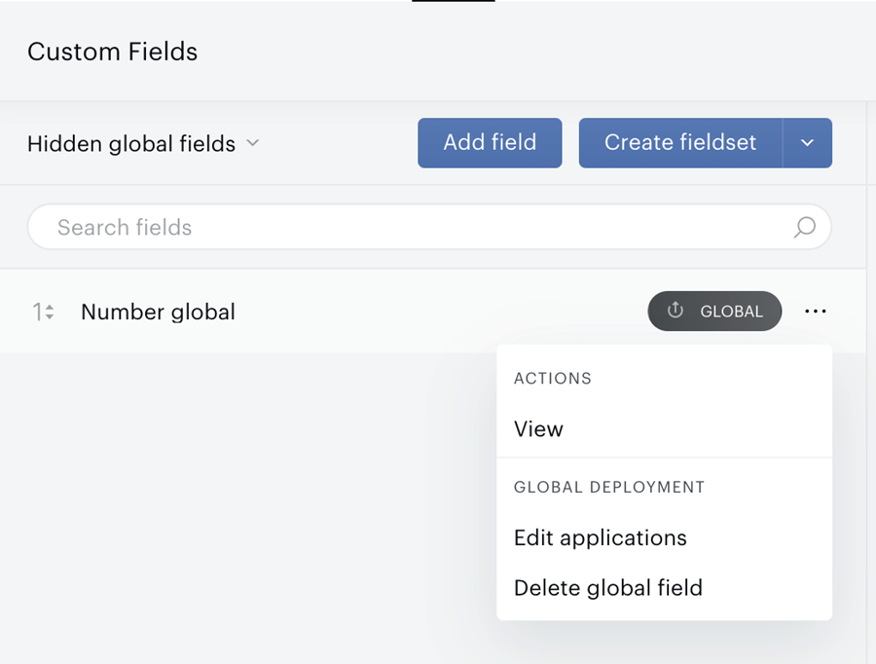The width and height of the screenshot is (876, 664).
Task: Select the Number global field row
Action: coord(433,311)
